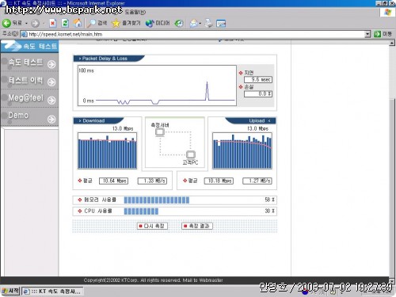Image resolution: width=396 pixels, height=297 pixels.
Task: Click the Back arrow in the IE toolbar
Action: (6, 23)
